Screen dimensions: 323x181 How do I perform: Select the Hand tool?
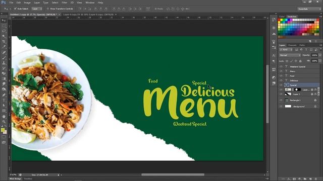tap(4, 116)
